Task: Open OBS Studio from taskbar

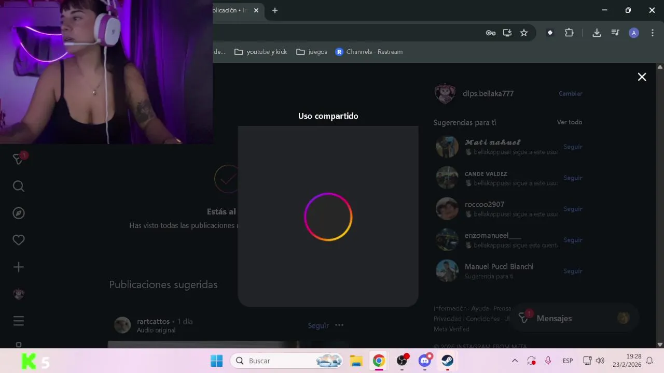Action: click(x=402, y=361)
